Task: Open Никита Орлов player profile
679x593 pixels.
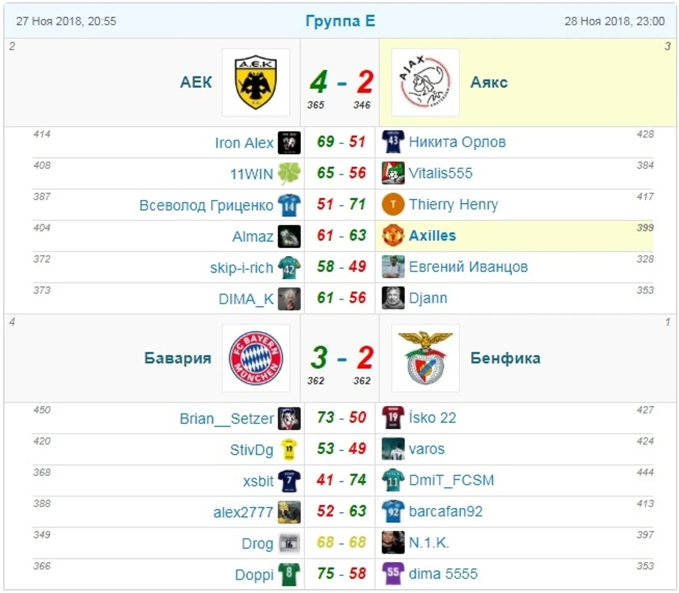Action: pyautogui.click(x=457, y=142)
